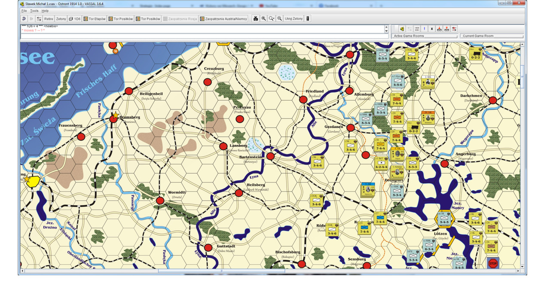Click the Guttstadt city marker

[208, 247]
